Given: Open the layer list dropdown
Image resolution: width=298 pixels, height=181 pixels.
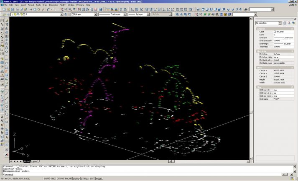Looking at the screenshot, I should point(61,15).
